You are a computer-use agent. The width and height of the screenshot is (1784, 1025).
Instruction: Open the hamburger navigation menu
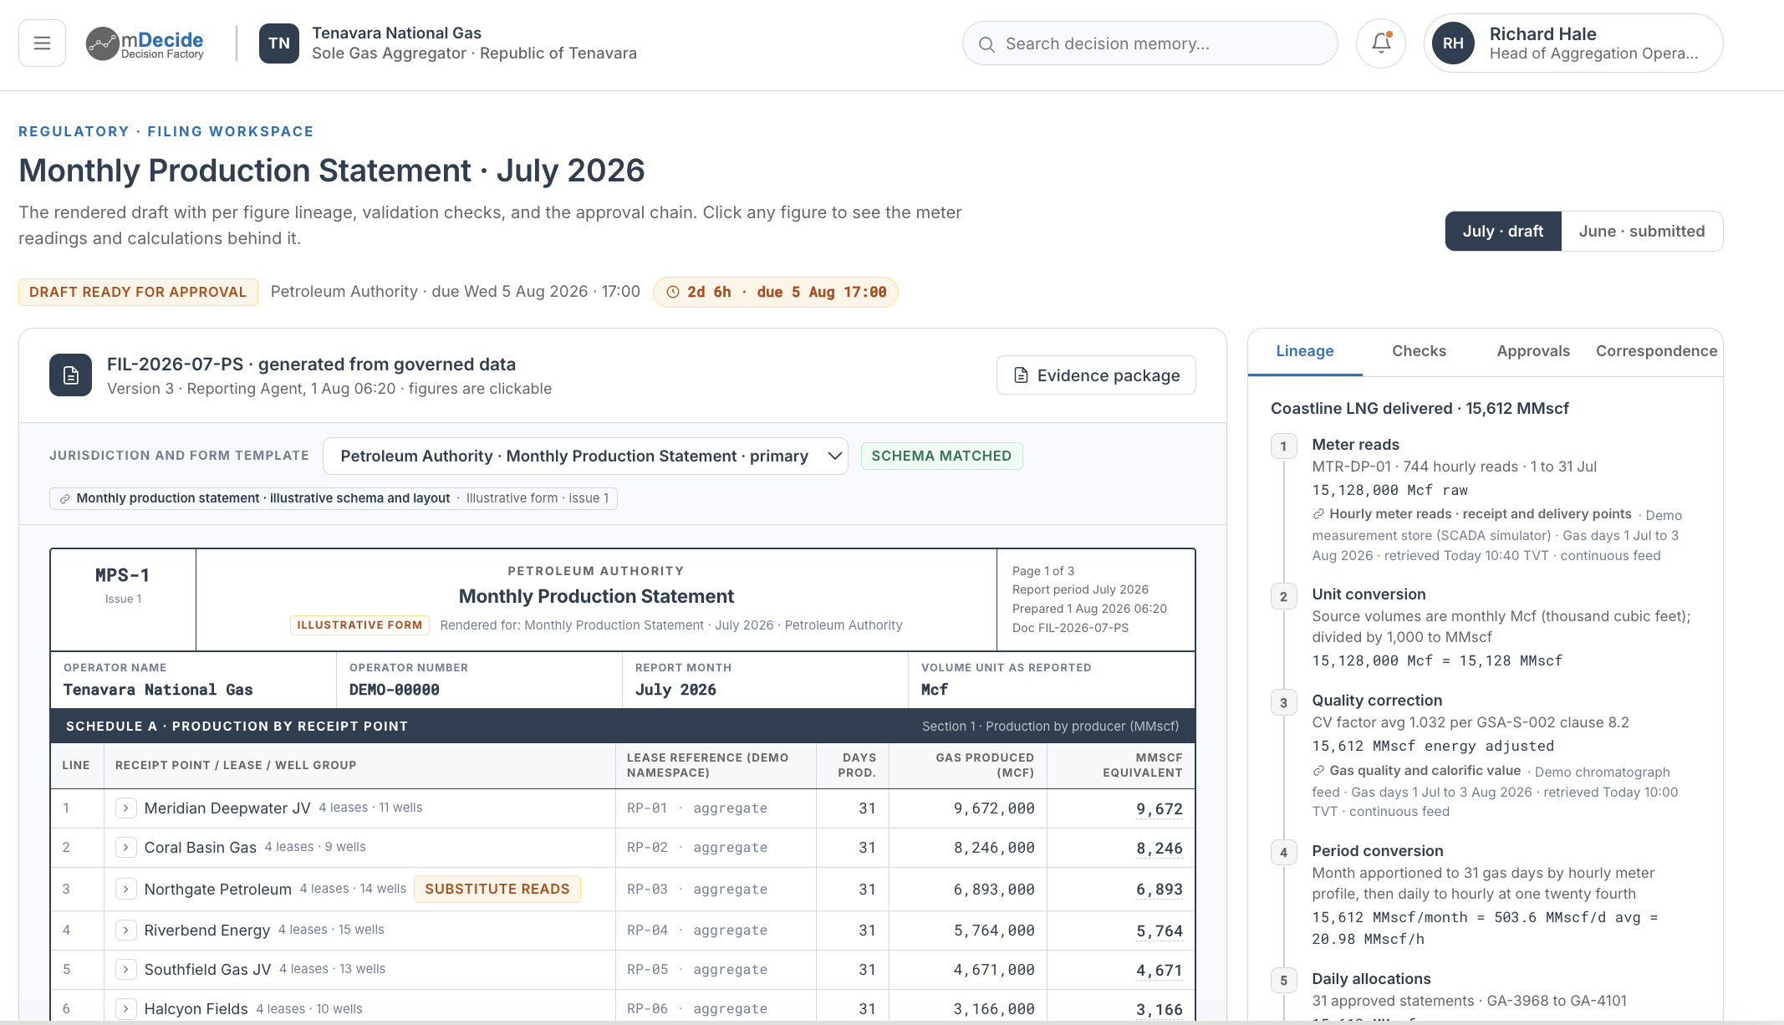(x=42, y=43)
